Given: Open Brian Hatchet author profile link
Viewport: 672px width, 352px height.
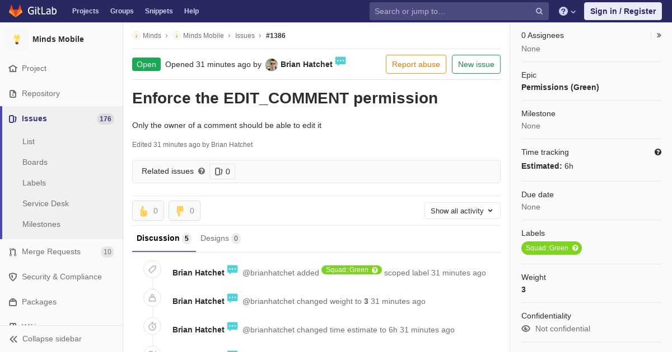Looking at the screenshot, I should 306,64.
